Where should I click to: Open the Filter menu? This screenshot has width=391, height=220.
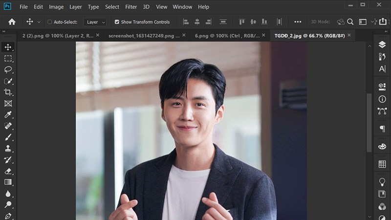[130, 7]
